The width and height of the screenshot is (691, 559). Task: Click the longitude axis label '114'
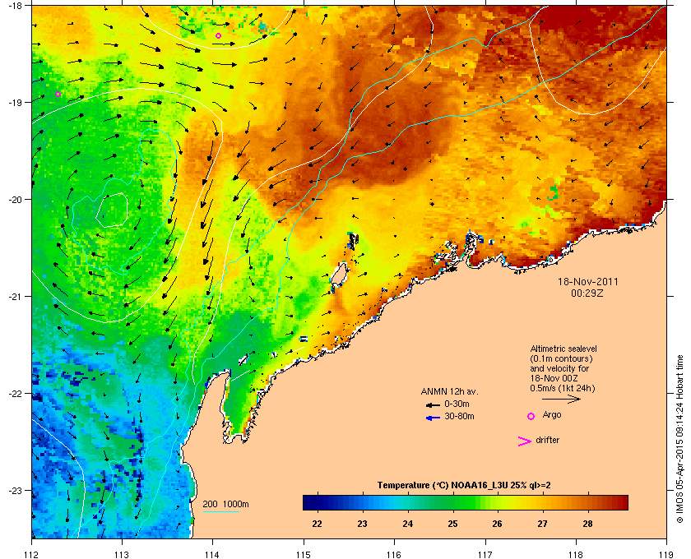pos(213,554)
